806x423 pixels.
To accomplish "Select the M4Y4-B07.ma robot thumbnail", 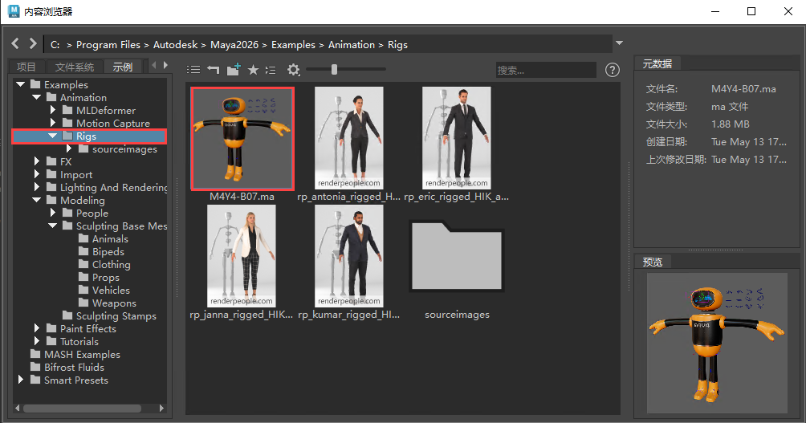I will 242,138.
